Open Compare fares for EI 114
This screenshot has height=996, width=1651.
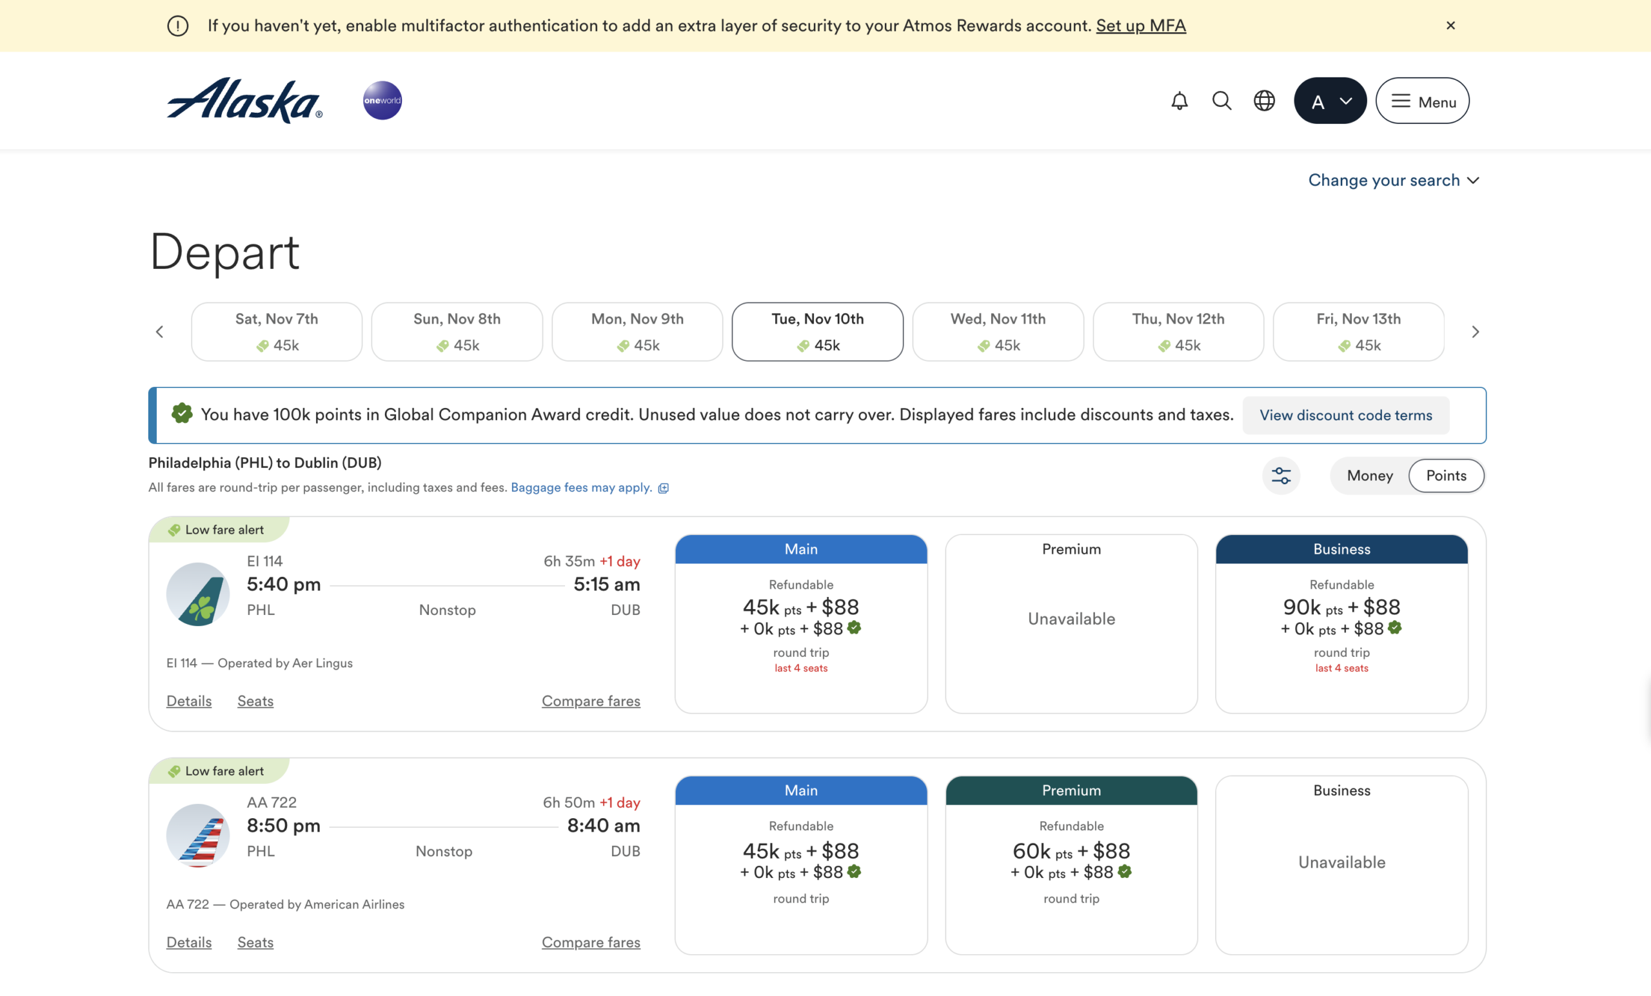591,701
